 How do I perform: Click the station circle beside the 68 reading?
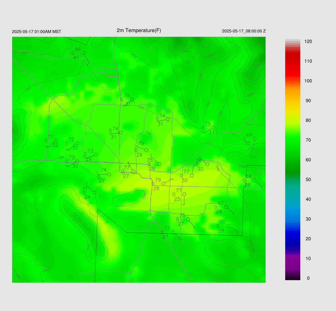[254, 180]
